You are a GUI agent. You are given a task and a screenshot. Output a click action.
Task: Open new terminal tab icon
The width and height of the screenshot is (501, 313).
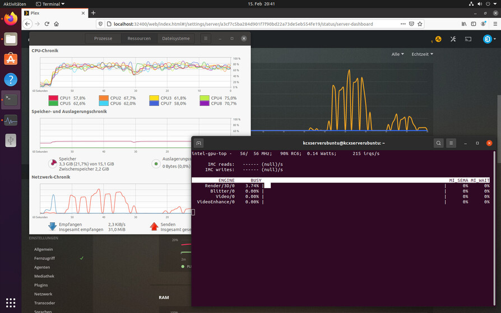coord(198,143)
